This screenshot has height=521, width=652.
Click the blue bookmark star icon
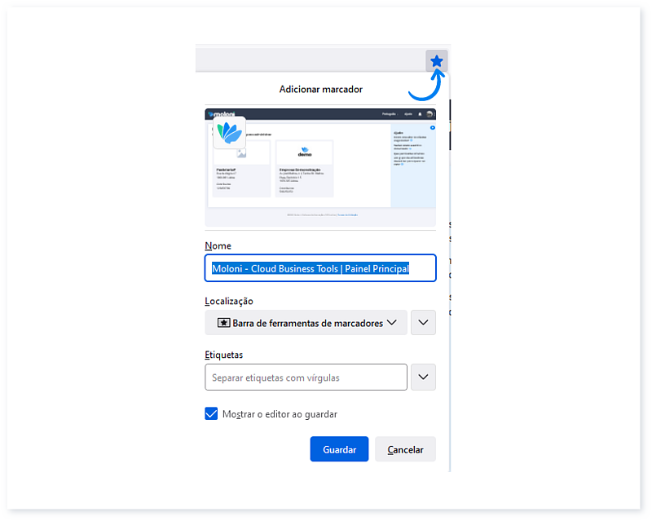(438, 60)
